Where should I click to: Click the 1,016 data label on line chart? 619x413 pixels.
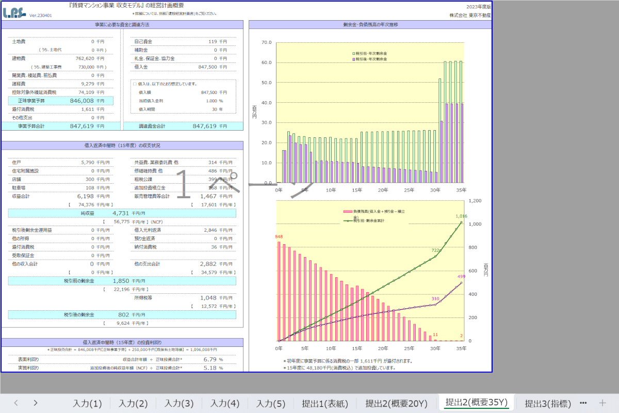coord(461,216)
